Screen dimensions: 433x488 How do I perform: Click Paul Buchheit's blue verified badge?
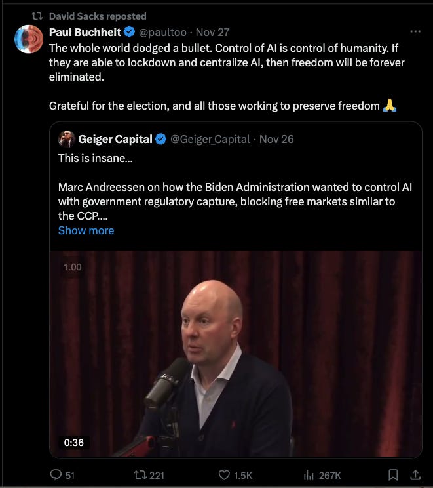pos(130,32)
